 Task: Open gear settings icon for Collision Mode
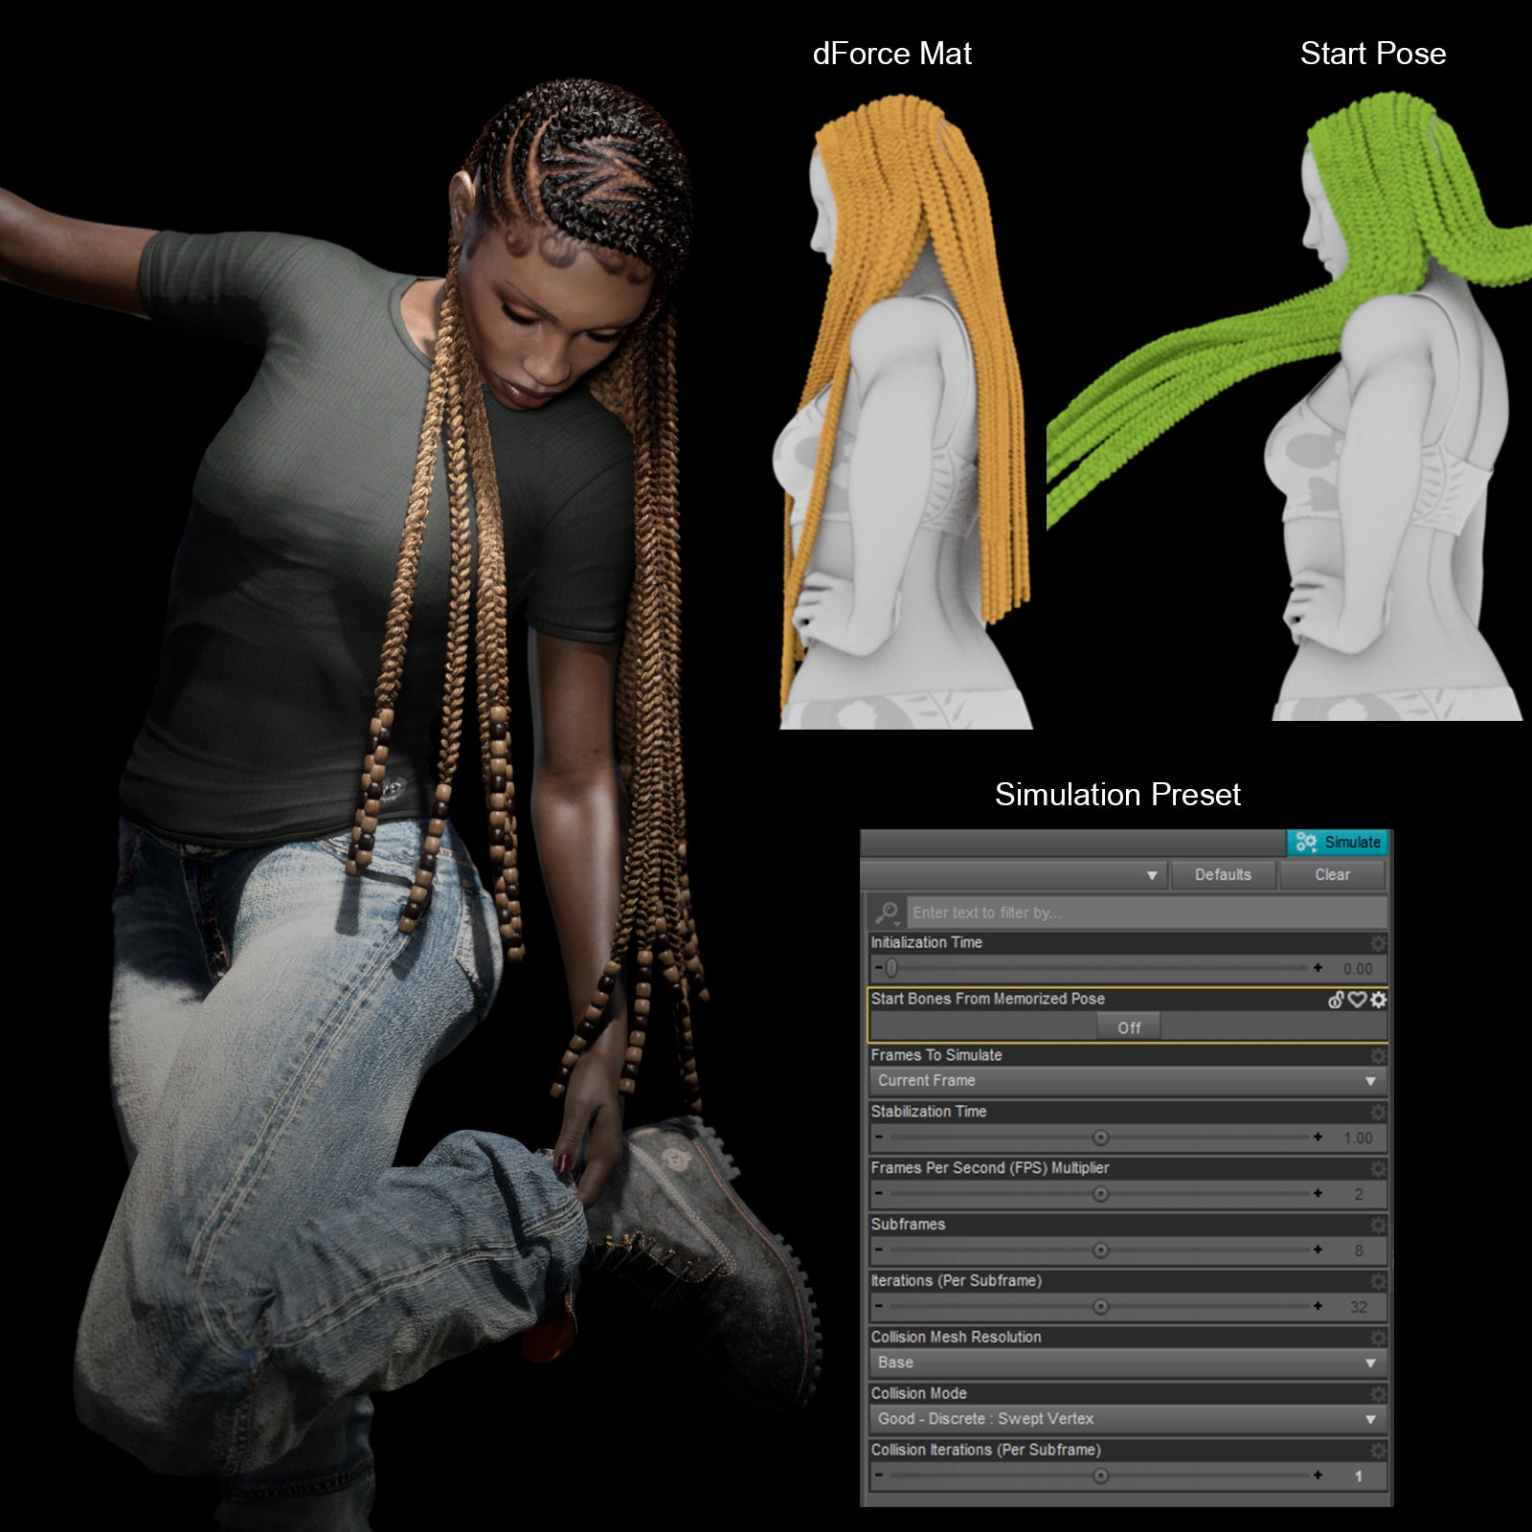click(x=1377, y=1394)
